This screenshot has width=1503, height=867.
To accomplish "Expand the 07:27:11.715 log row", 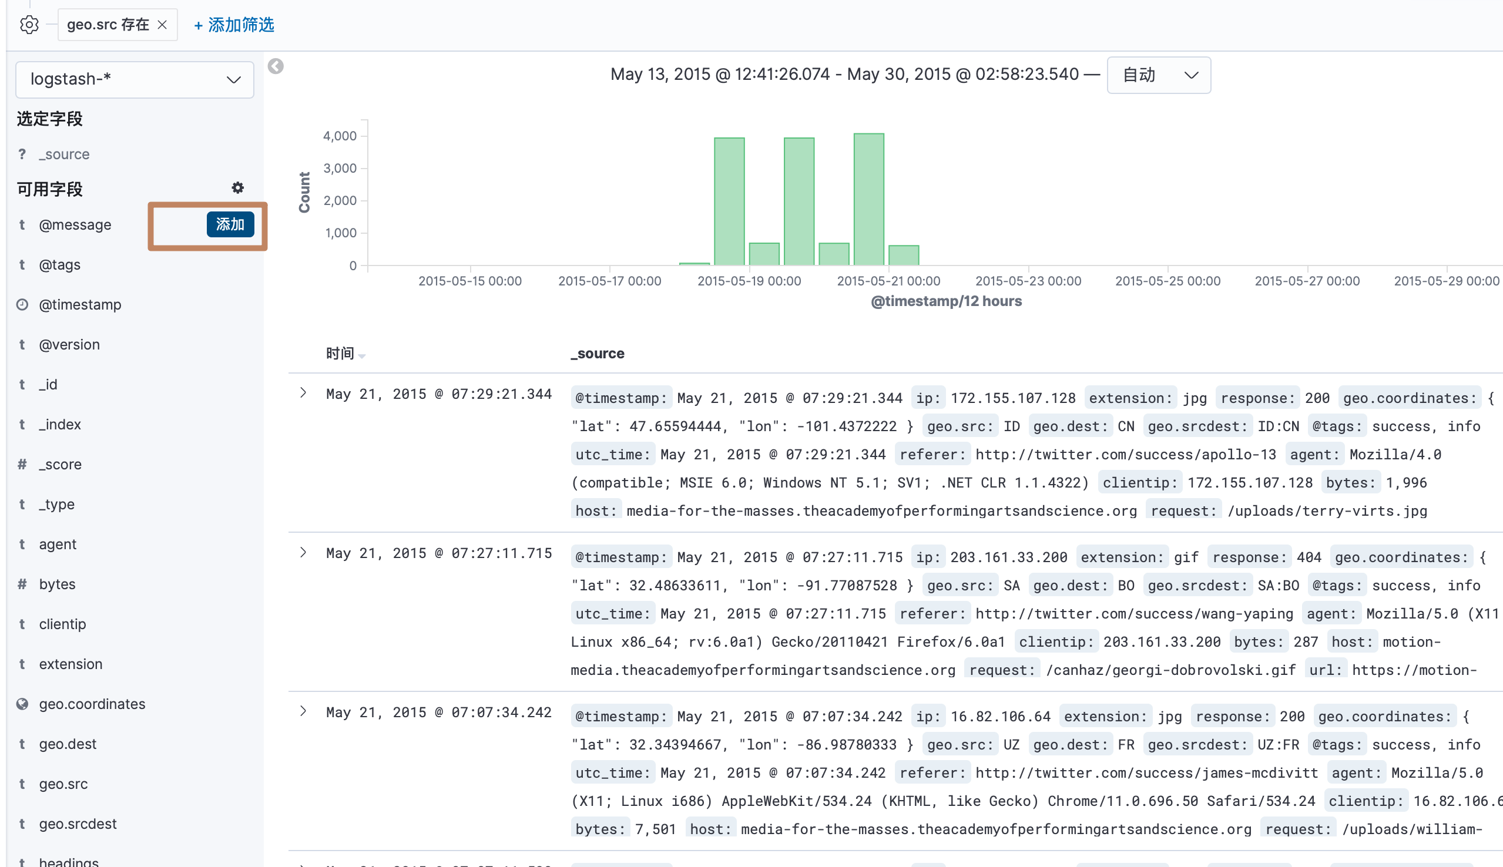I will point(303,553).
